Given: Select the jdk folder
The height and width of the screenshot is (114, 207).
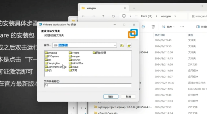Looking at the screenshot, I should 48,60.
